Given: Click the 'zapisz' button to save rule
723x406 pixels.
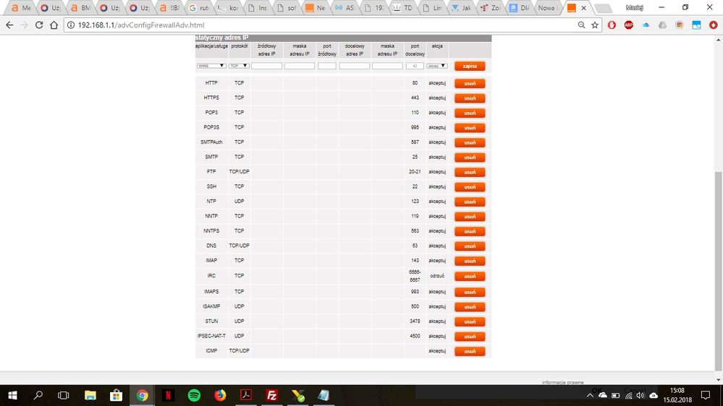Looking at the screenshot, I should click(x=470, y=66).
